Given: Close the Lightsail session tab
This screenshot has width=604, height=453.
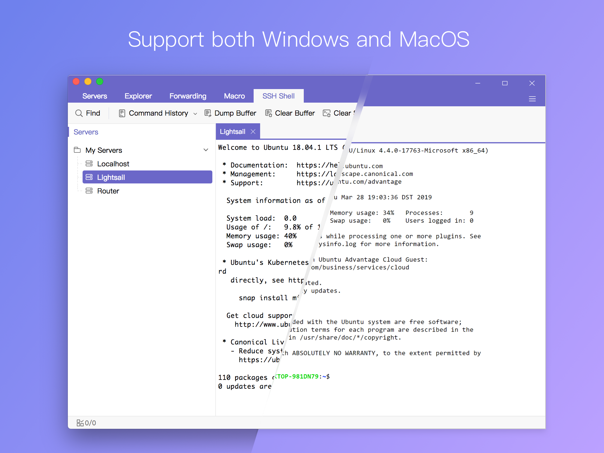Looking at the screenshot, I should pyautogui.click(x=253, y=132).
